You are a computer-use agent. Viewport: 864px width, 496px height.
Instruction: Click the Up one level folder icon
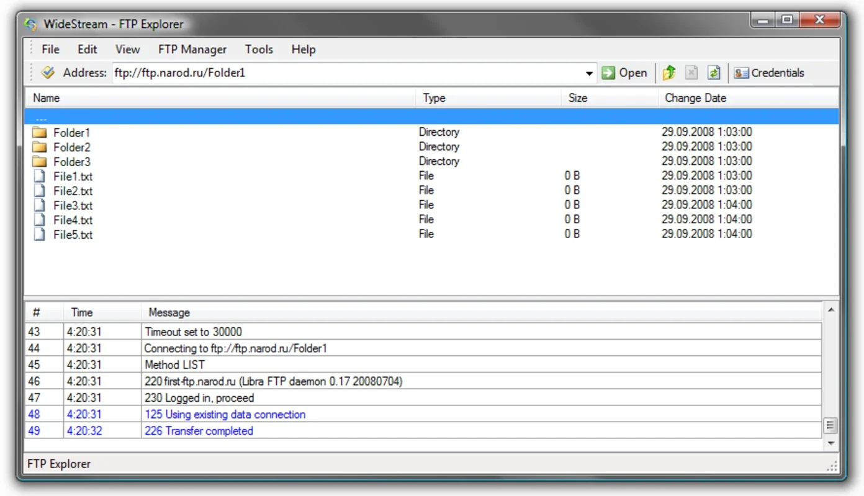668,73
